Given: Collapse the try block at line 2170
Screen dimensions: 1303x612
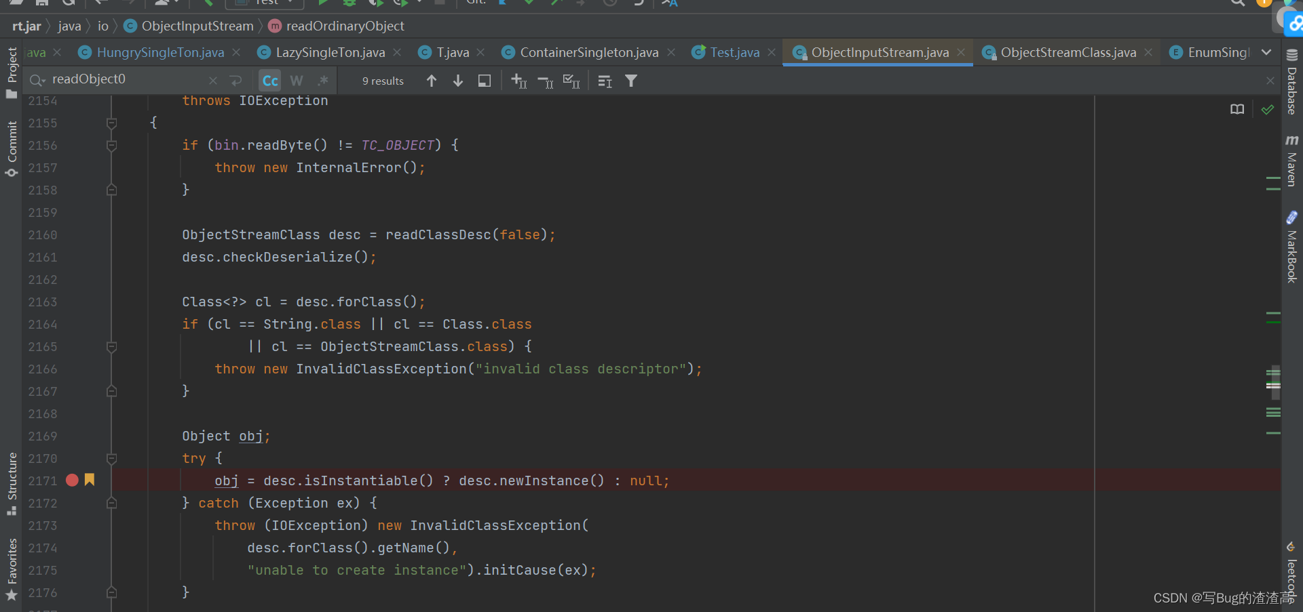Looking at the screenshot, I should (x=111, y=458).
